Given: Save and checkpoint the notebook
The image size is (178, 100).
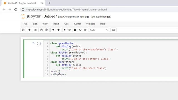Looking at the screenshot, I should coord(23,30).
